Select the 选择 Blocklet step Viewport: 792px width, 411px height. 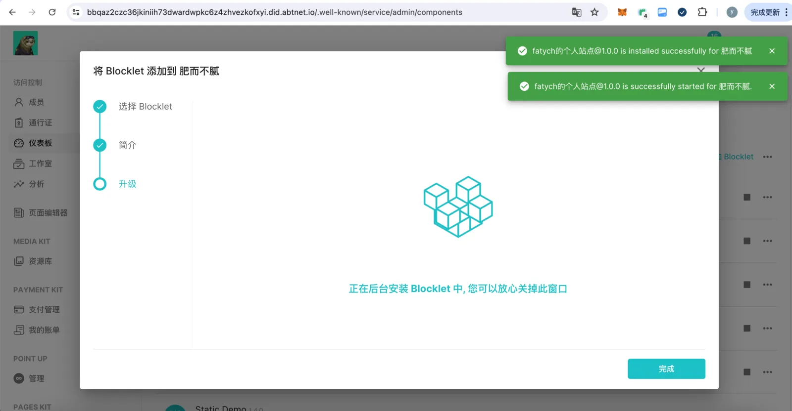[145, 106]
